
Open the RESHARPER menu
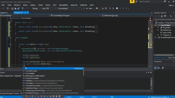click(x=63, y=5)
